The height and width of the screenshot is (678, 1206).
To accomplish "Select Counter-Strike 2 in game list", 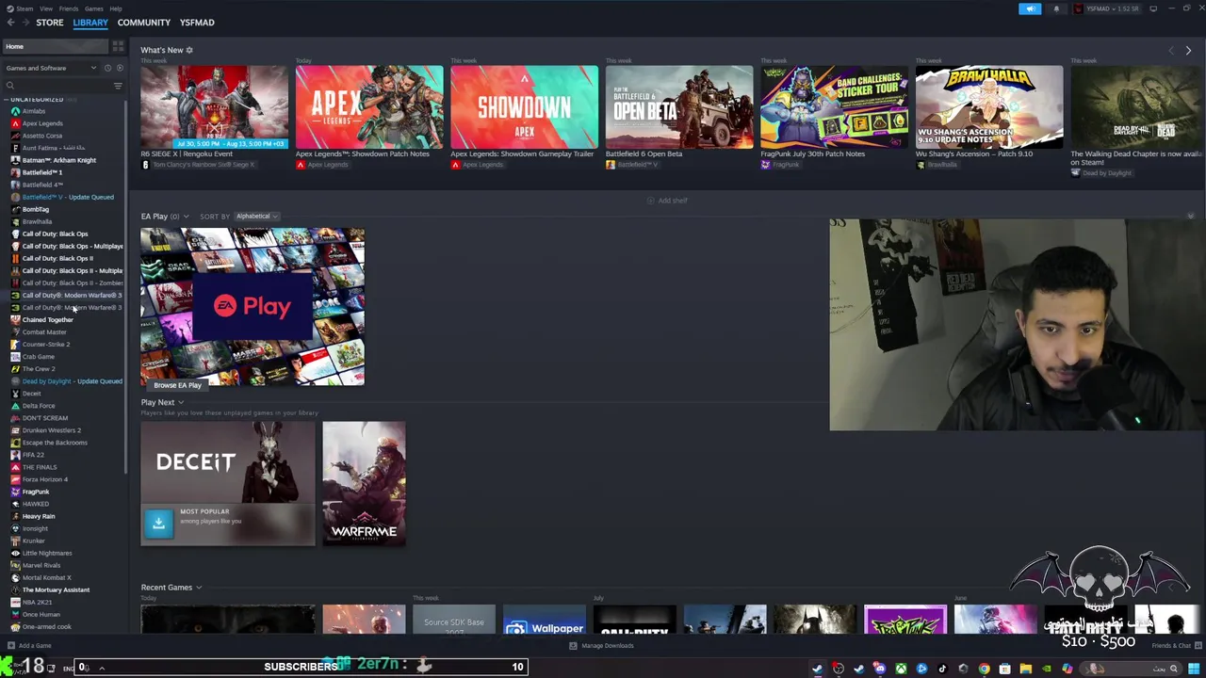I will point(45,345).
